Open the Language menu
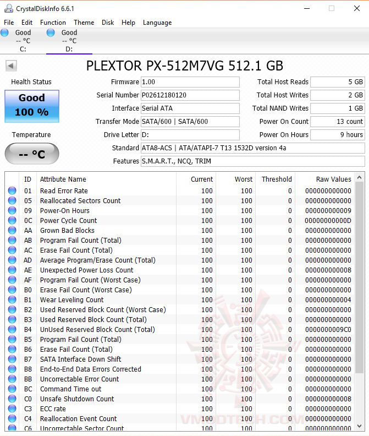Viewport: 369px width, 436px height. [157, 23]
